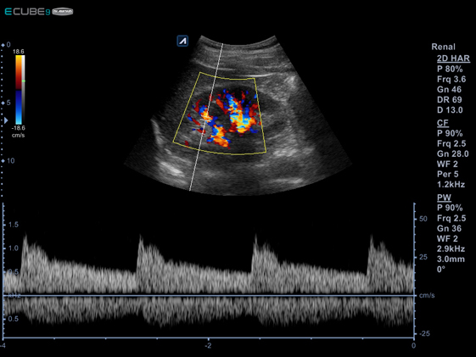Select P 90% under the CF heading

[x=450, y=133]
